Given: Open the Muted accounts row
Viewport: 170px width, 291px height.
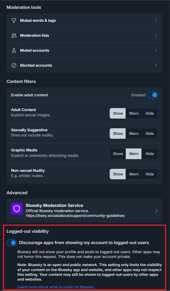Looking at the screenshot, I should 84,50.
